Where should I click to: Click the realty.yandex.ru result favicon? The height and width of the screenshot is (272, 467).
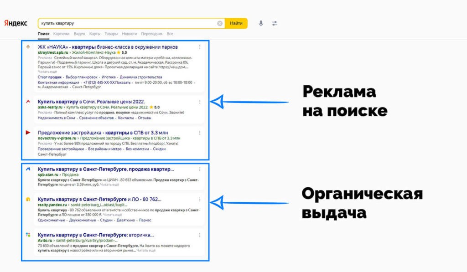(x=28, y=199)
